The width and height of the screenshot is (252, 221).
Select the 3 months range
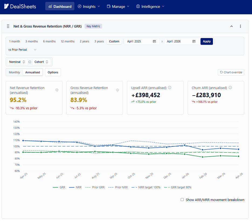[x=32, y=41]
